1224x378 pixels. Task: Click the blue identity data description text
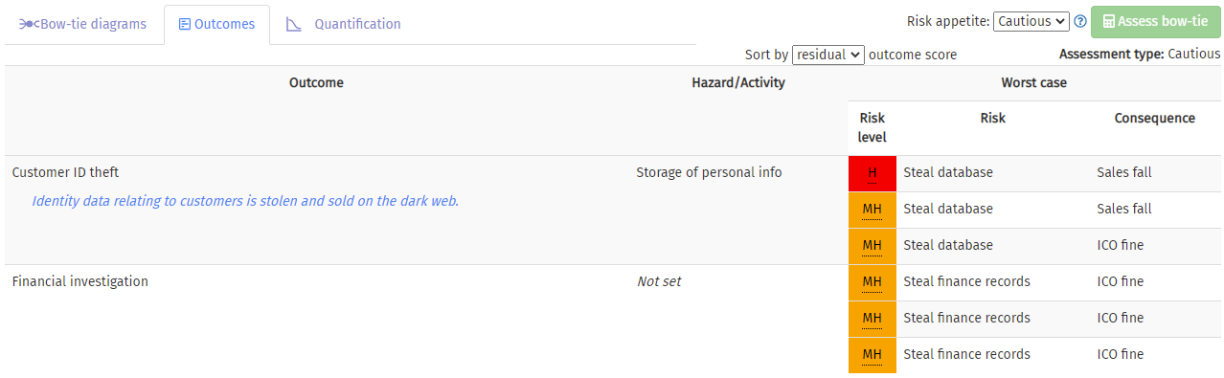245,201
